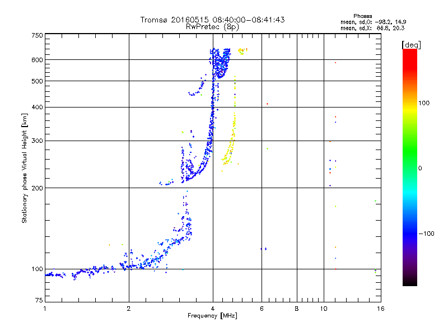Click the '8' frequency tick label

click(x=297, y=309)
